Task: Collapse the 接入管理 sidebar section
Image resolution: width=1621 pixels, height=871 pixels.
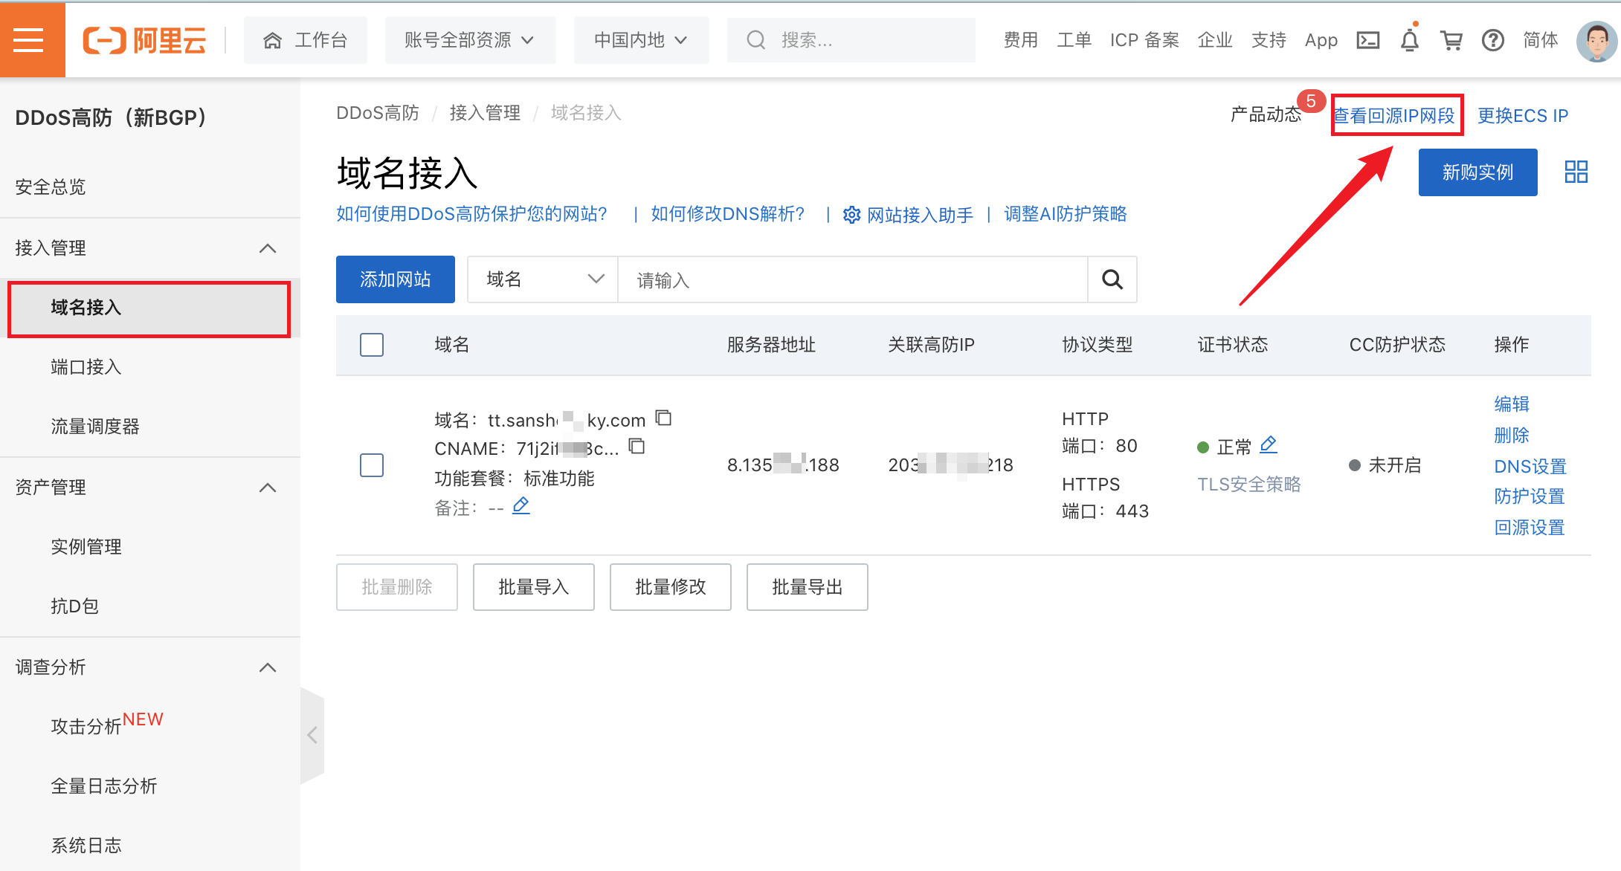Action: pyautogui.click(x=267, y=248)
